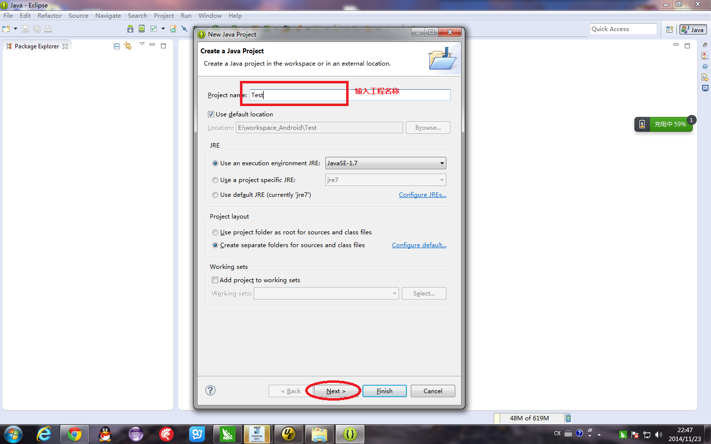Screen dimensions: 711x444
Task: Click the Configure JREs link
Action: pos(423,195)
